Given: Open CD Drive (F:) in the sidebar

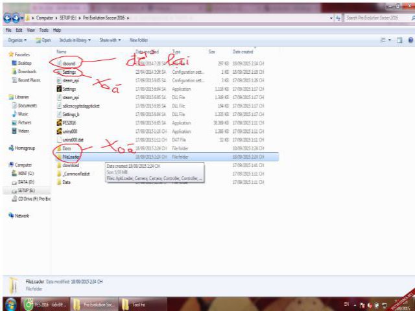Looking at the screenshot, I should click(x=31, y=199).
